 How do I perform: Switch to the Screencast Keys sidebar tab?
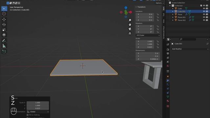(164, 32)
